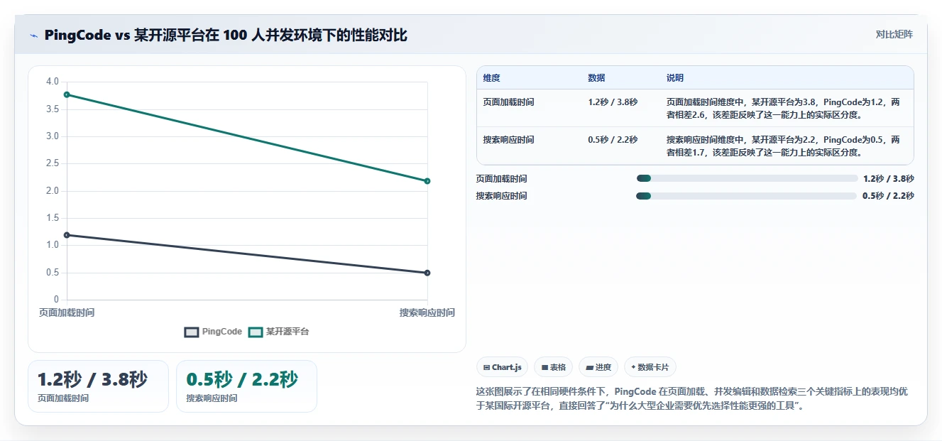Screen dimensions: 942x441
Task: Click the 4.0 y-axis tick label
Action: [53, 82]
